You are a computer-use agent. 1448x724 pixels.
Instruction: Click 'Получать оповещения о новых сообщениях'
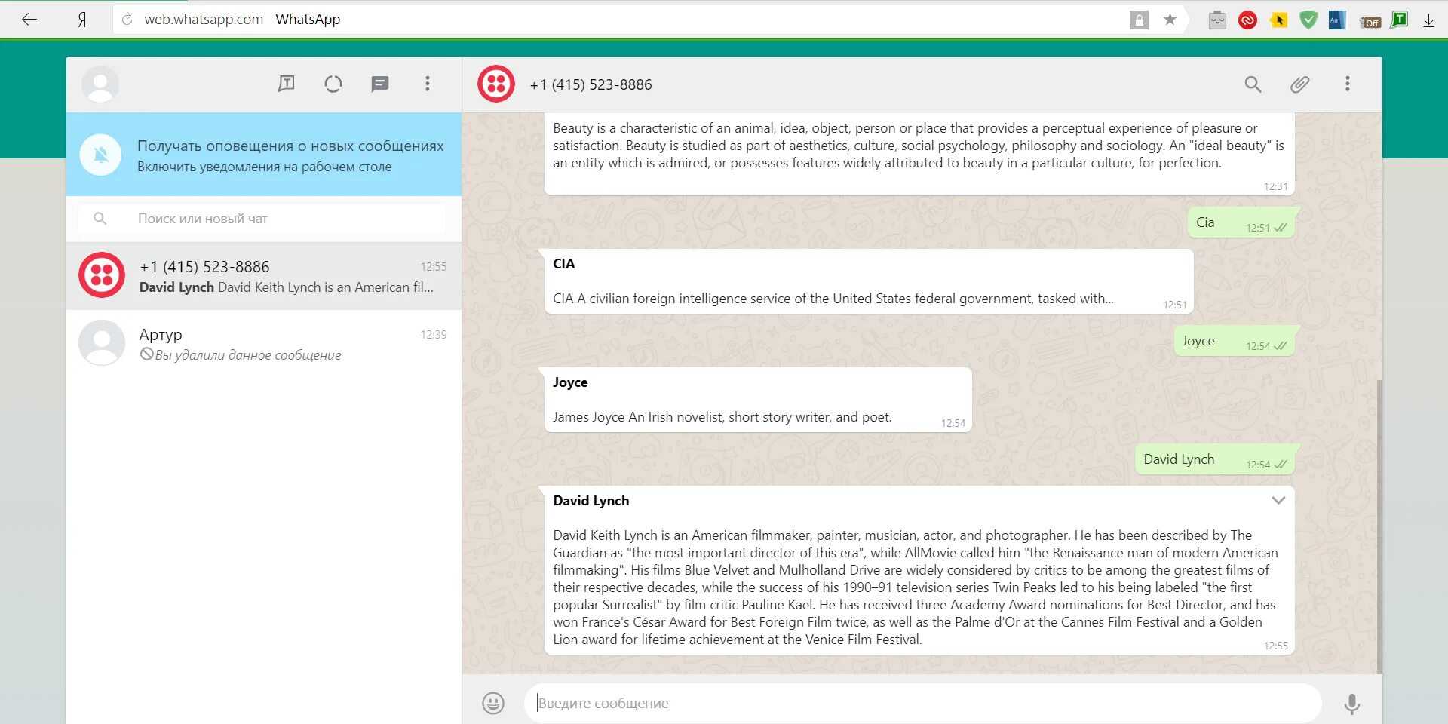pos(290,146)
